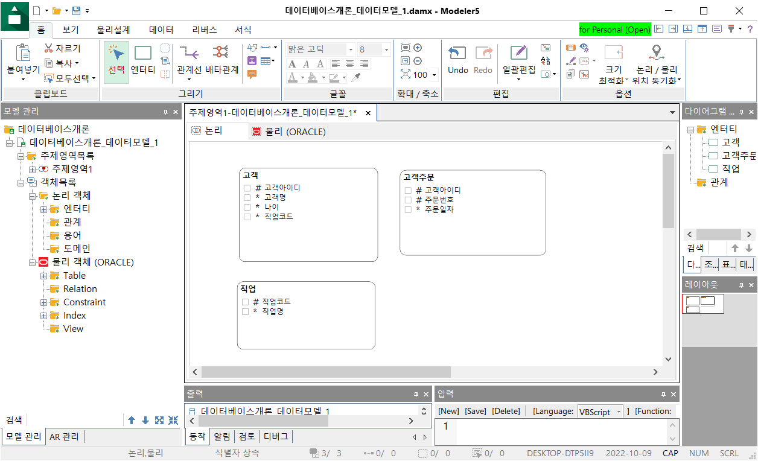758x461 pixels.
Task: Click the [Delete] script button
Action: [506, 411]
